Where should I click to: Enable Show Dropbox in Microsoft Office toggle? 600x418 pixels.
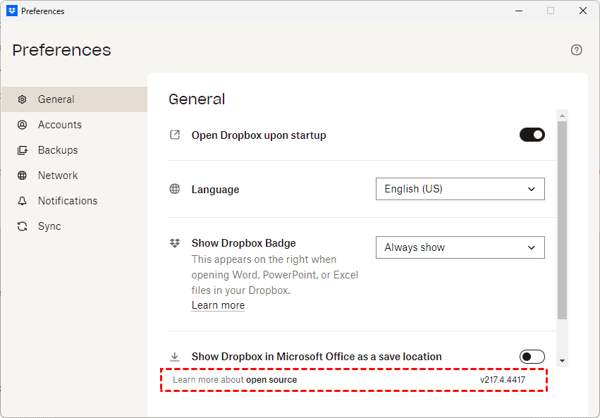click(x=532, y=357)
